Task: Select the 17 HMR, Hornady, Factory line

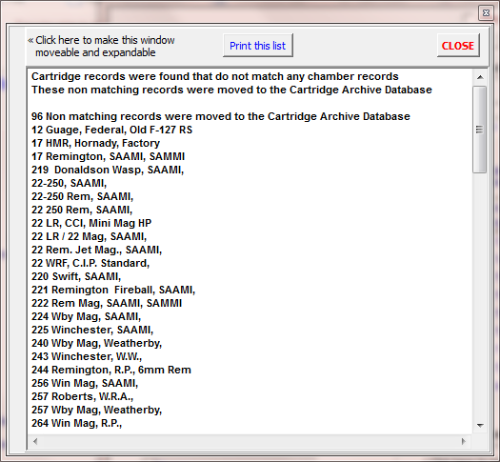Action: click(95, 143)
